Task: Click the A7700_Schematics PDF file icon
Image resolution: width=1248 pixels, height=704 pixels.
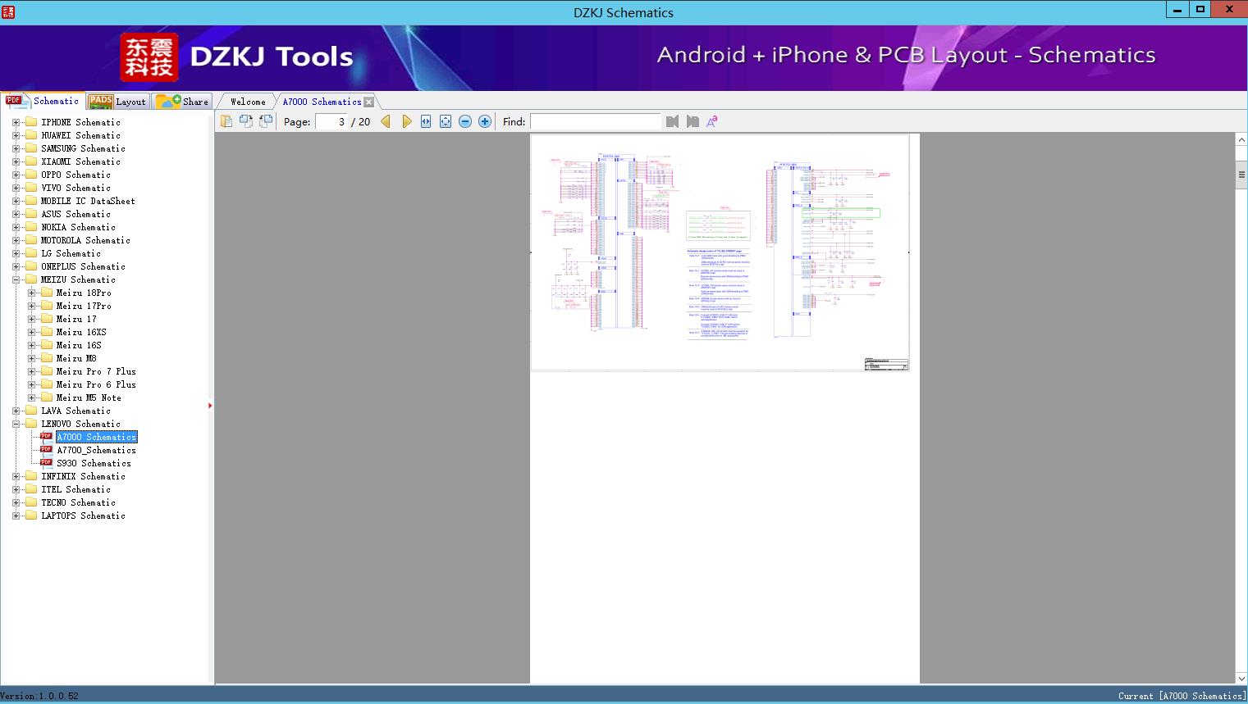Action: (47, 450)
